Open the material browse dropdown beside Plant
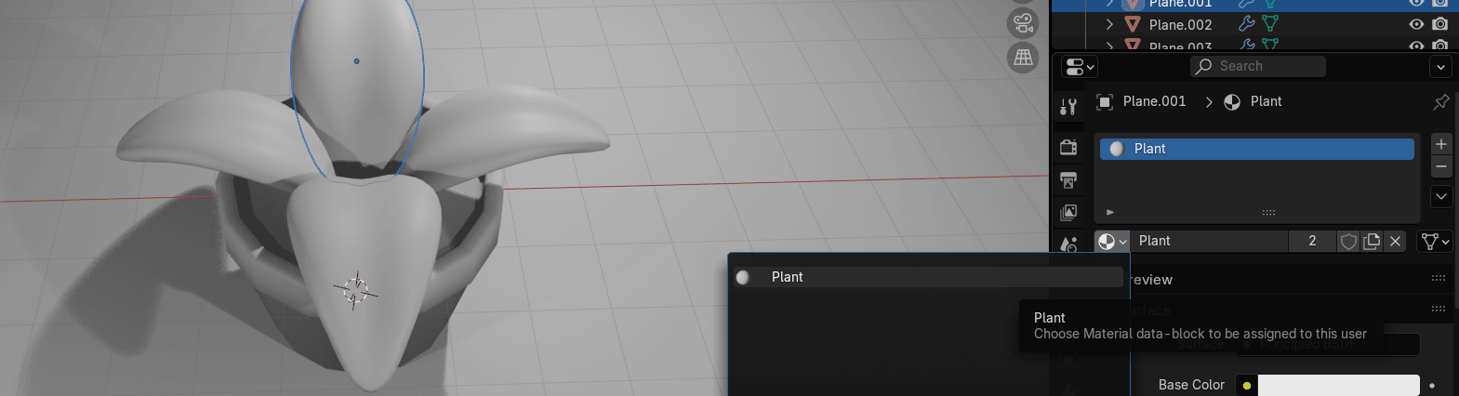The height and width of the screenshot is (396, 1459). click(x=1111, y=241)
